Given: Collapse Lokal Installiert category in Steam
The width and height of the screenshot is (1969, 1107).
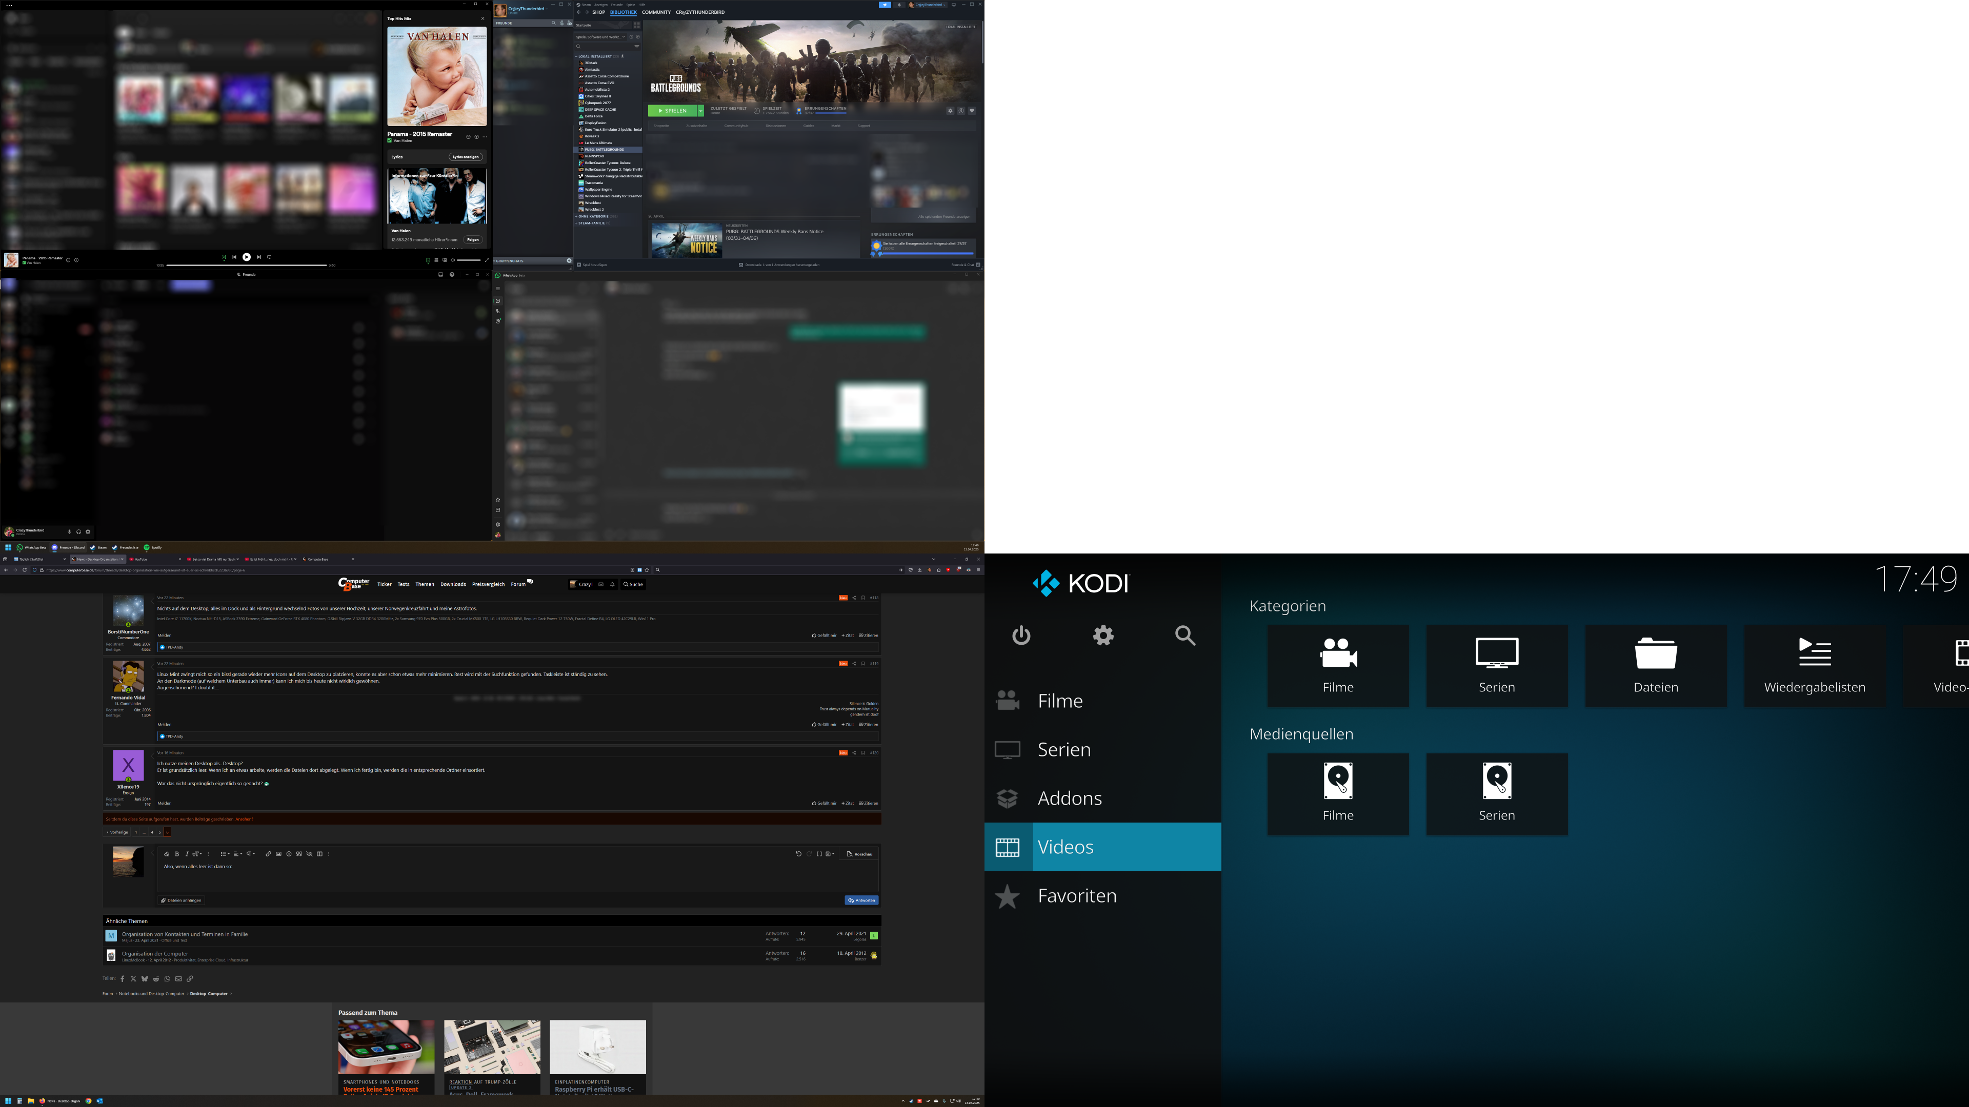Looking at the screenshot, I should pyautogui.click(x=576, y=56).
